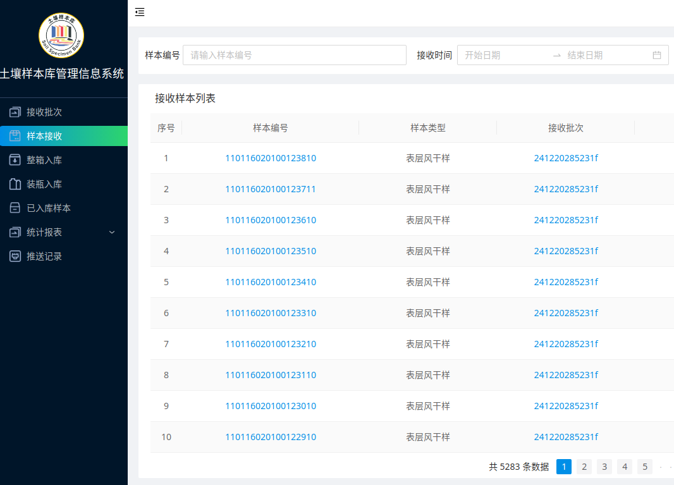
Task: Click the 样本编号 search input field
Action: (294, 55)
